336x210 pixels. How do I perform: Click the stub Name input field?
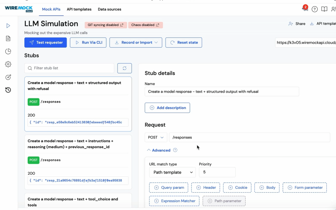coord(222,91)
